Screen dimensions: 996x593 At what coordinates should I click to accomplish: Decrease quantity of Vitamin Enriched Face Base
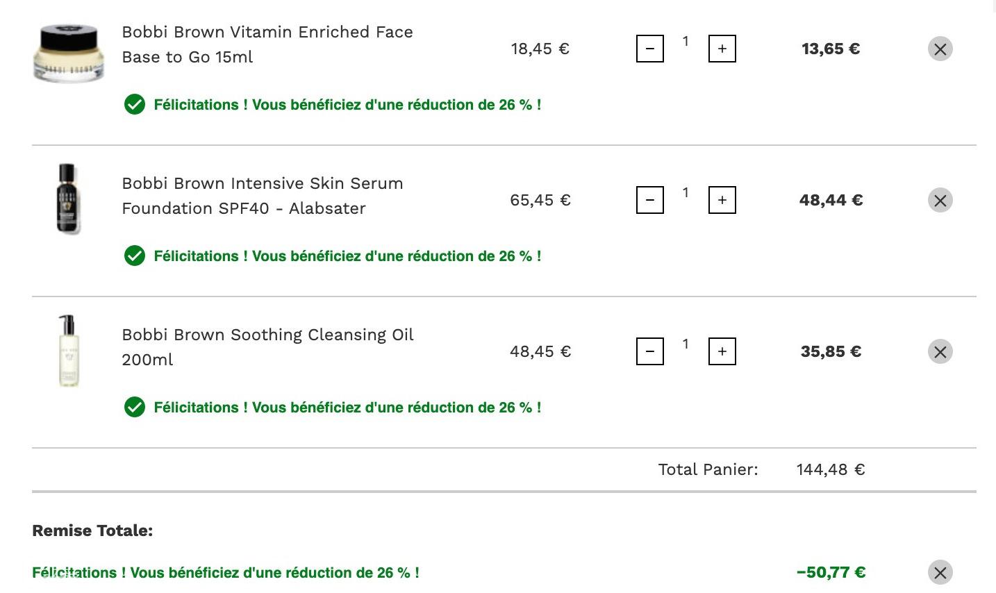tap(650, 49)
